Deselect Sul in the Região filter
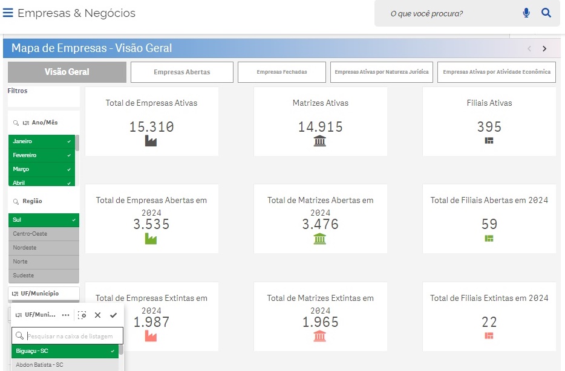The image size is (565, 371). coord(44,220)
